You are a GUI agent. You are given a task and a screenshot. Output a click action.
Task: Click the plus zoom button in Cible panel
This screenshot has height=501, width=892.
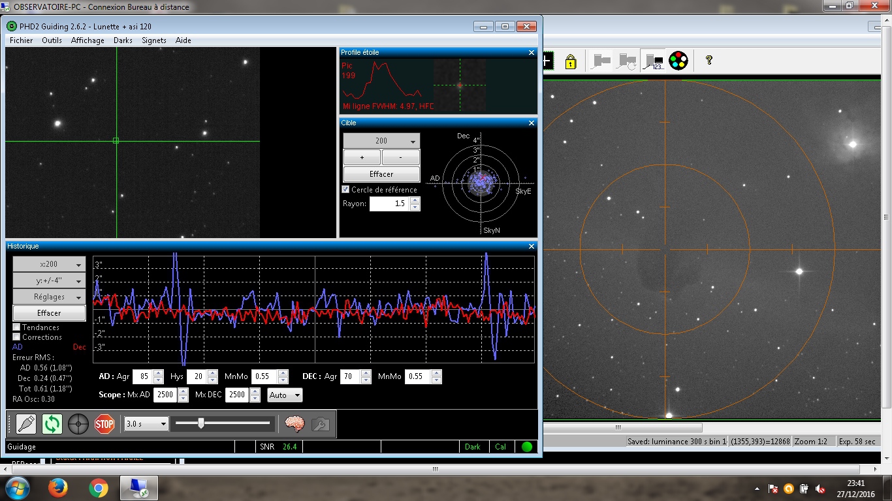[362, 158]
